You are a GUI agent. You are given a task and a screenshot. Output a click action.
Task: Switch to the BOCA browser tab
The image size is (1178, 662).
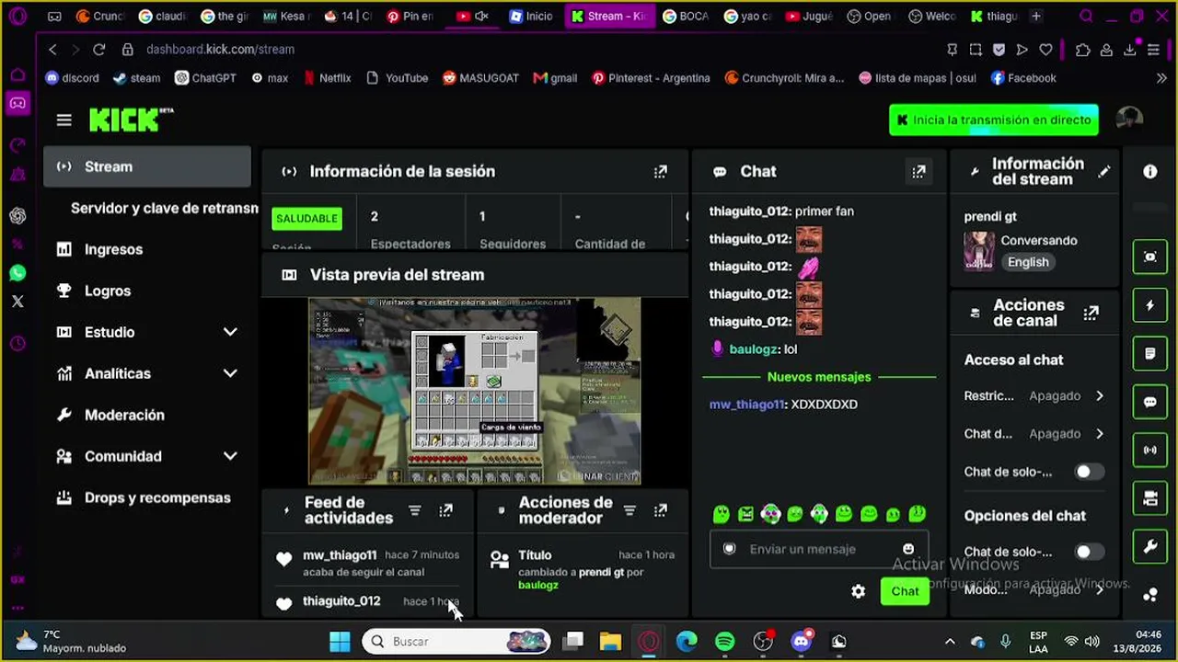pyautogui.click(x=686, y=17)
